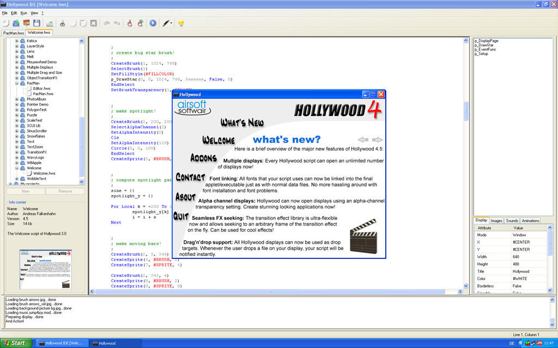Open the File menu
This screenshot has width=558, height=348.
click(x=4, y=13)
